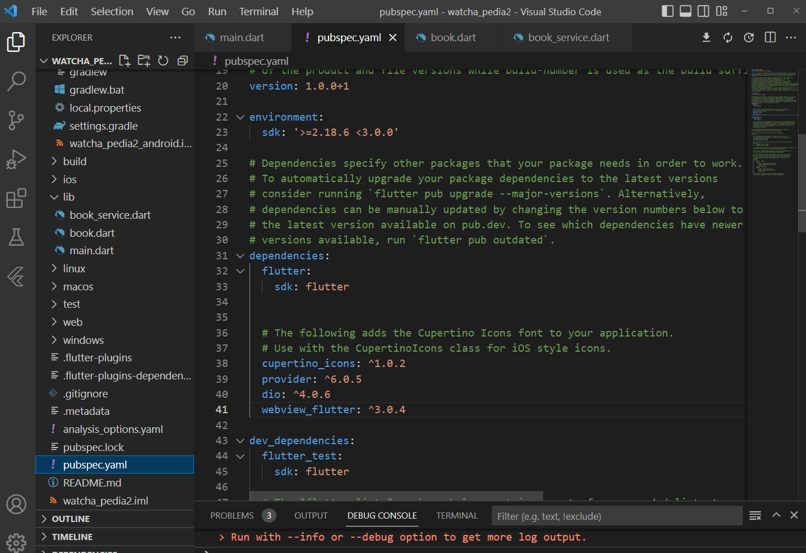Open the Flutter sidebar view
The height and width of the screenshot is (553, 806).
point(16,277)
